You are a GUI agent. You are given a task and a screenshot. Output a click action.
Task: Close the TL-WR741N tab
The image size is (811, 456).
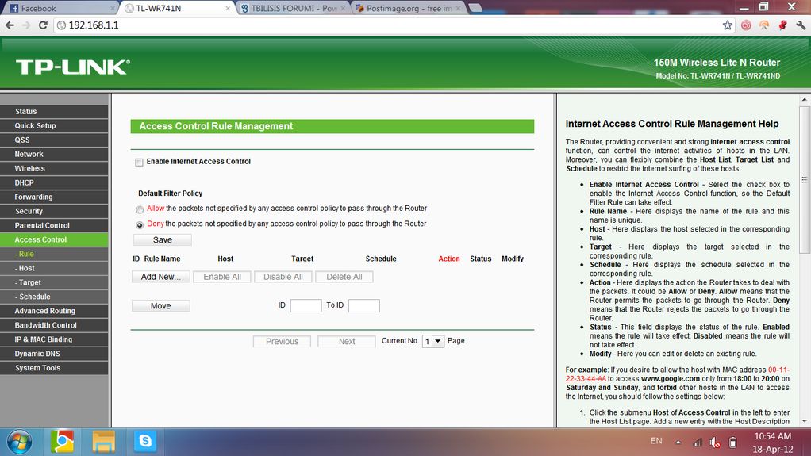tap(228, 8)
